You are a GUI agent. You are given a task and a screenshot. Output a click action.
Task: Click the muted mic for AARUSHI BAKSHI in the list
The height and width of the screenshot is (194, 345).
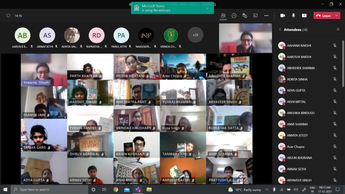pyautogui.click(x=335, y=57)
